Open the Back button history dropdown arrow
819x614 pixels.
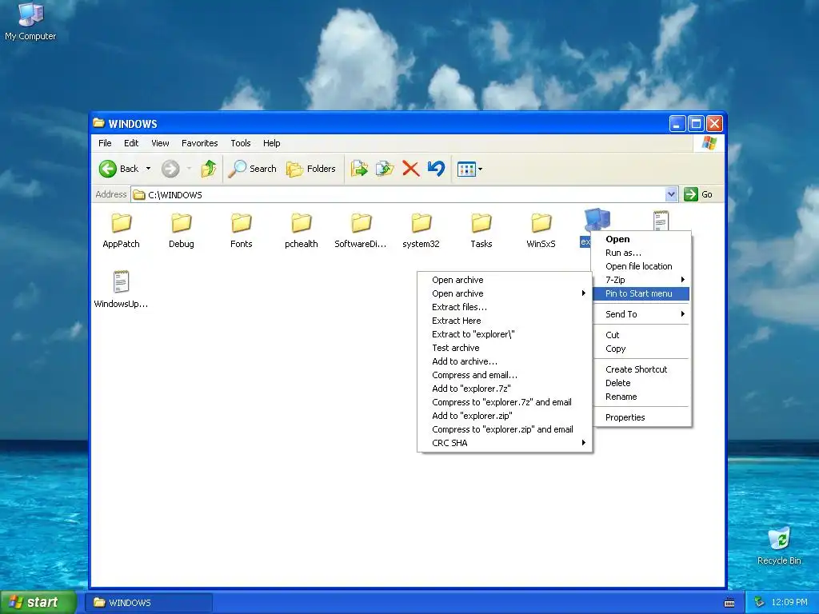coord(148,169)
